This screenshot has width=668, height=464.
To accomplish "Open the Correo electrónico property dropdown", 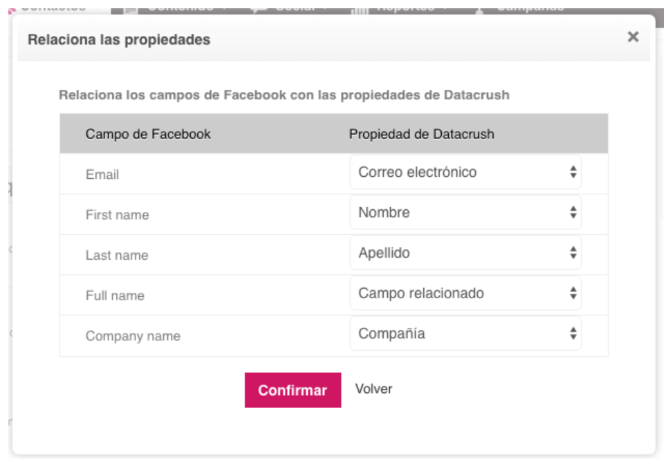I will (x=465, y=172).
